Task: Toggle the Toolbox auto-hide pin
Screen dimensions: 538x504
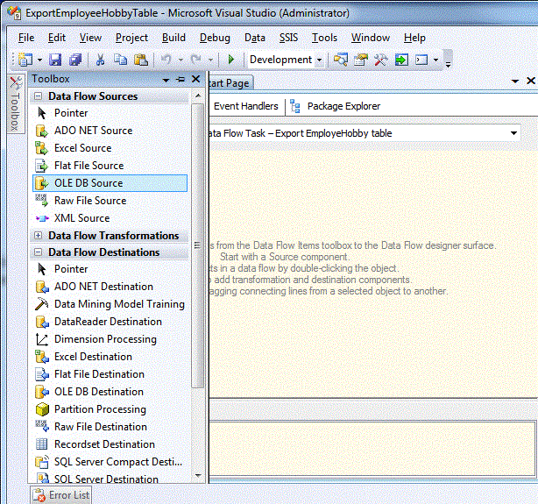Action: pos(181,79)
